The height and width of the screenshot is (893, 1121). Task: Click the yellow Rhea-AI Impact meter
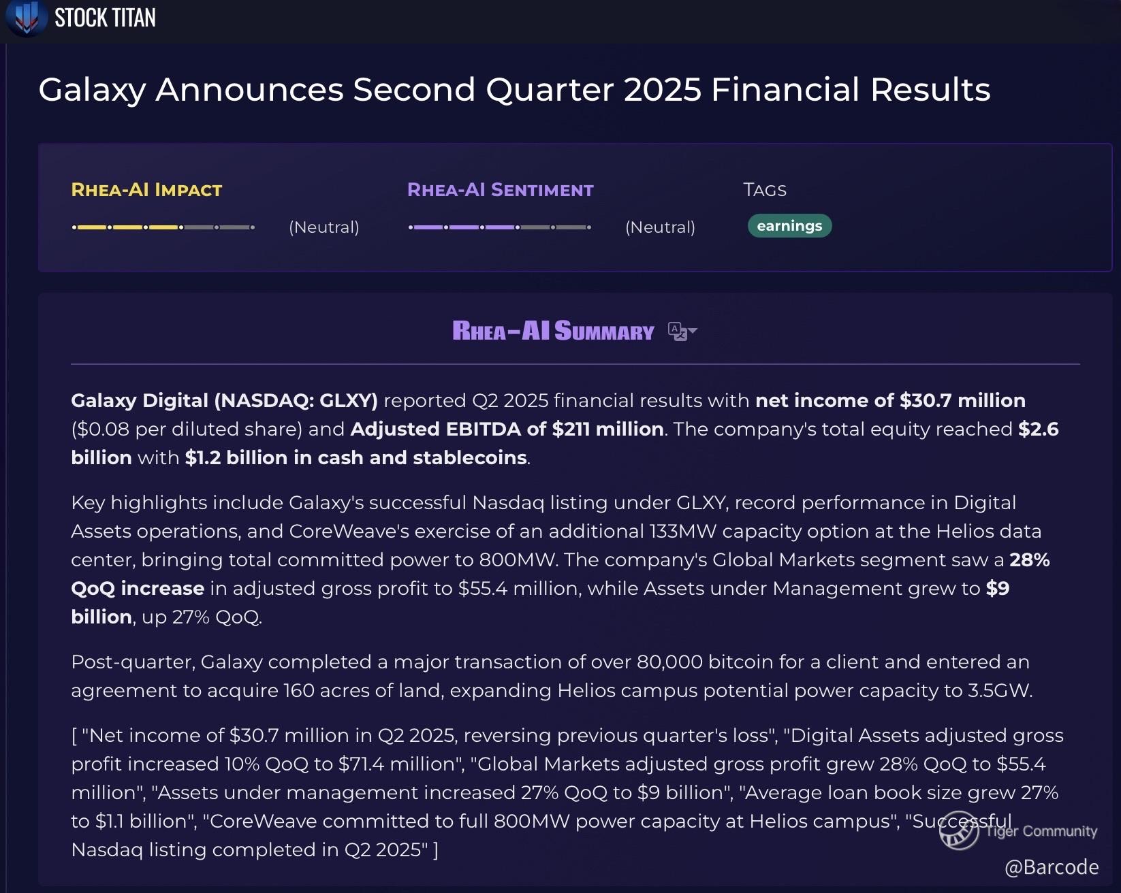pos(163,227)
